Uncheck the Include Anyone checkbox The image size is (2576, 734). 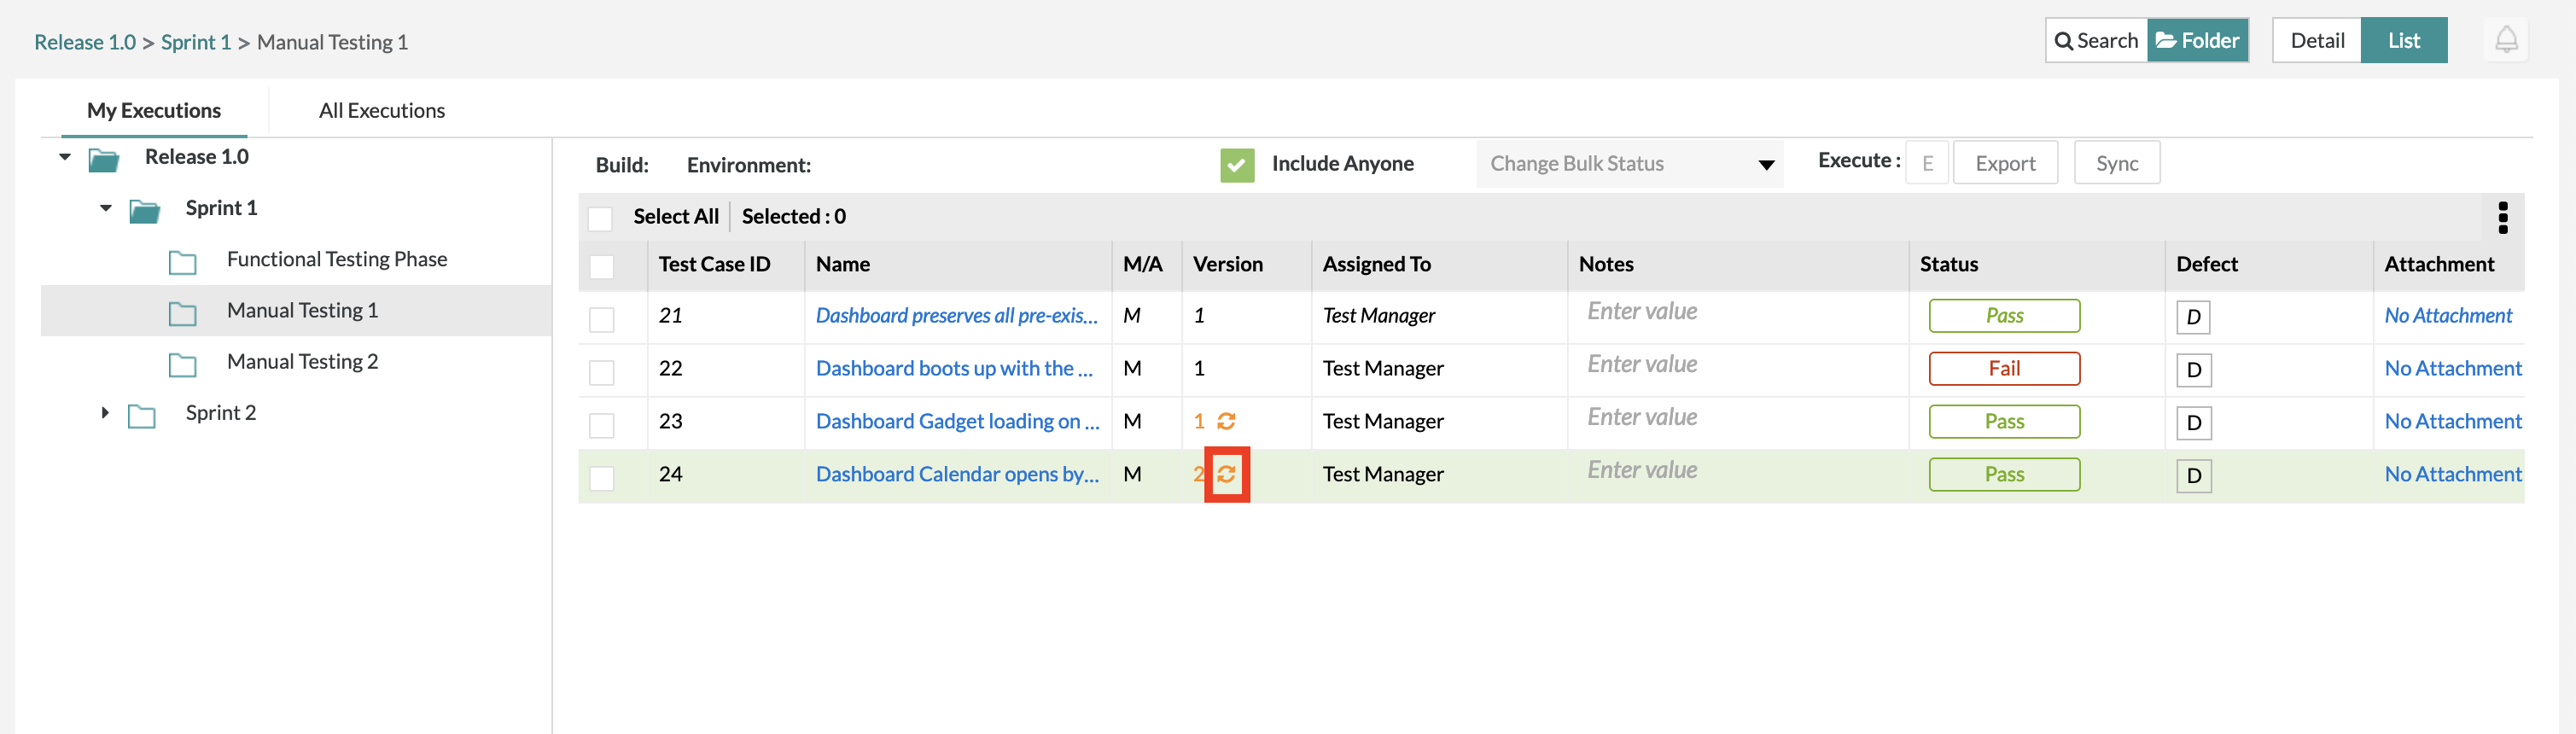click(1236, 165)
